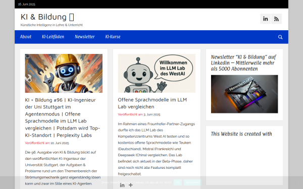This screenshot has height=189, width=303.
Task: Open post Offene Sprachmodelle im LLM Lab vergleichen
Action: click(153, 103)
